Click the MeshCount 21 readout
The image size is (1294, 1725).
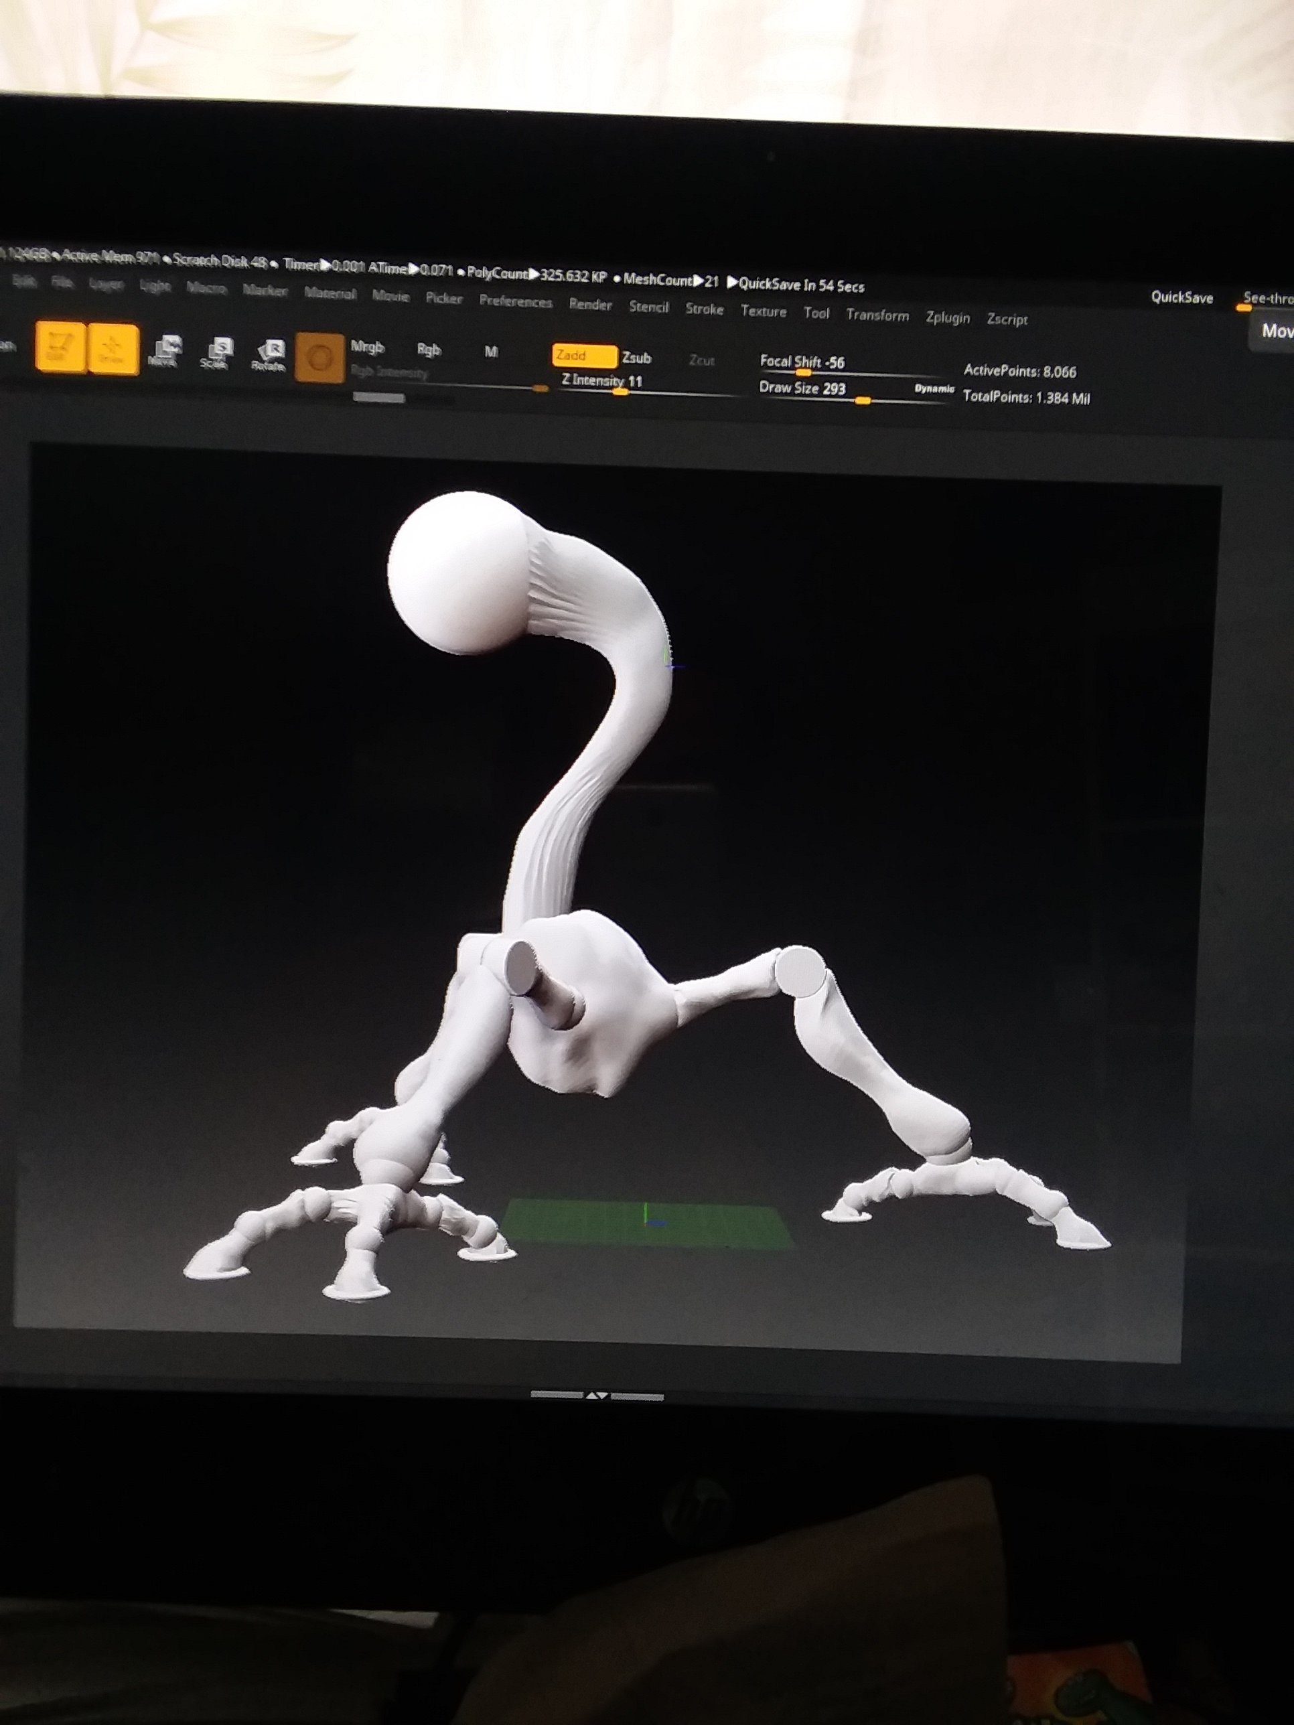tap(671, 279)
